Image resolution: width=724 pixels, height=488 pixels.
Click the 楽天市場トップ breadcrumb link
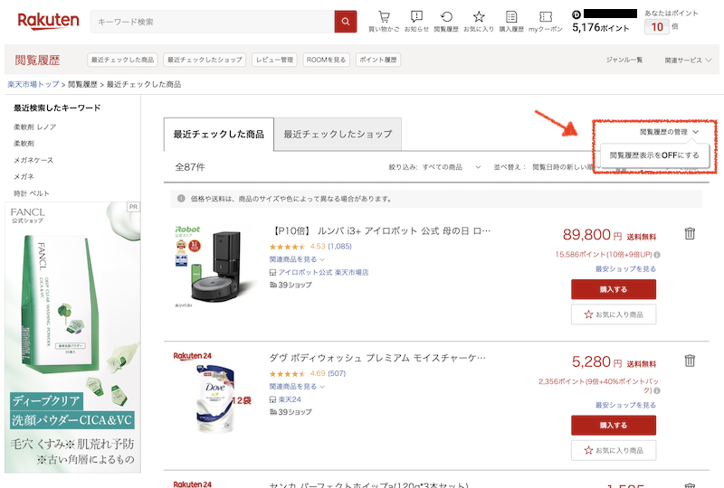33,84
